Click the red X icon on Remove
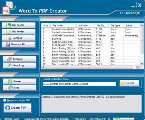 pos(9,38)
